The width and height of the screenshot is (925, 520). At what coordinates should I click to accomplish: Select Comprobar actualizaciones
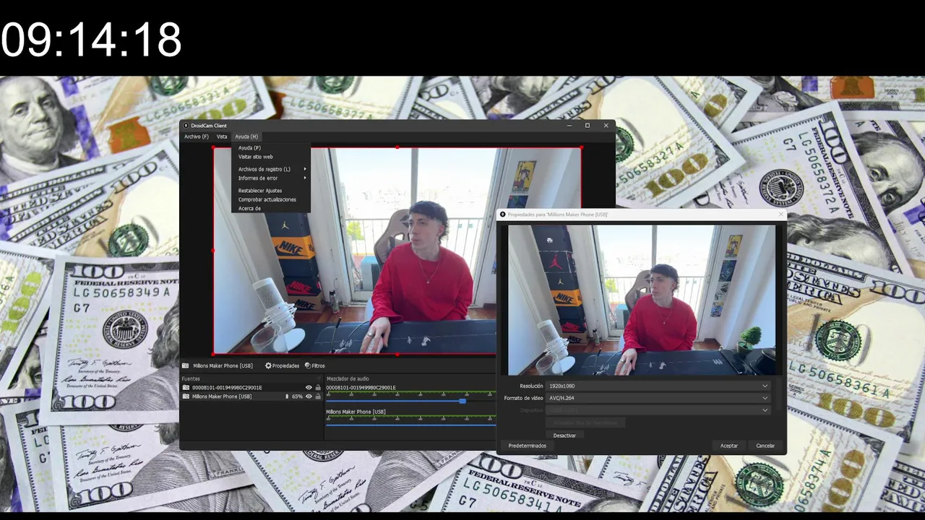(x=271, y=199)
